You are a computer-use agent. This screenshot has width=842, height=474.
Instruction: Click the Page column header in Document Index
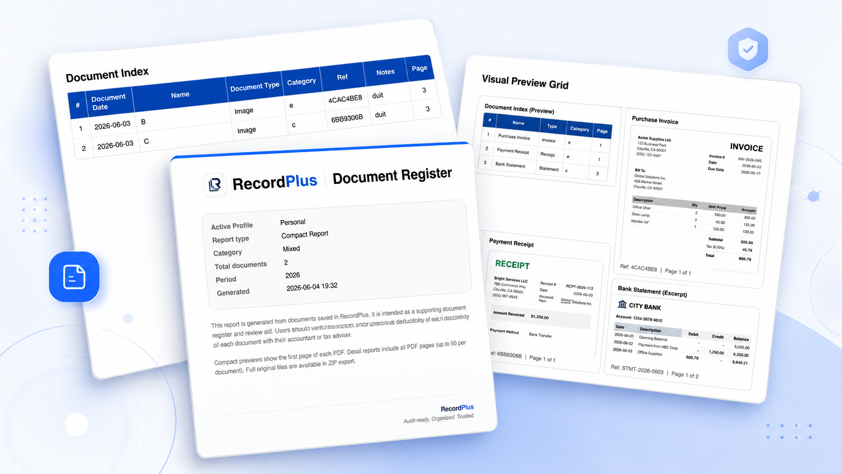(419, 68)
